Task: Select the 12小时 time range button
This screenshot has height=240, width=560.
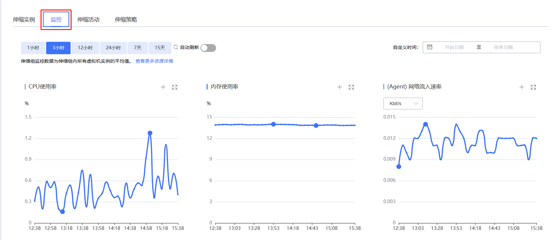Action: 85,48
